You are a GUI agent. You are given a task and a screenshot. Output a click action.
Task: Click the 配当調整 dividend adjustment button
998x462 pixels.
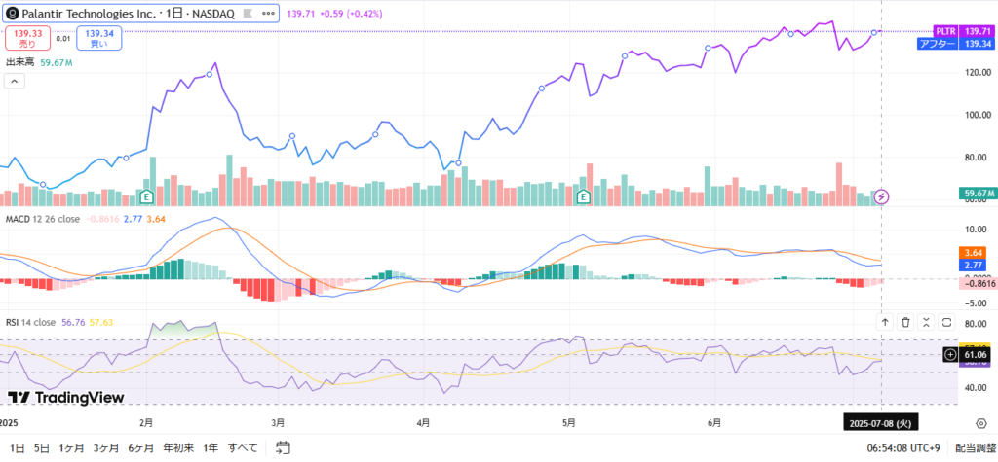tap(974, 448)
